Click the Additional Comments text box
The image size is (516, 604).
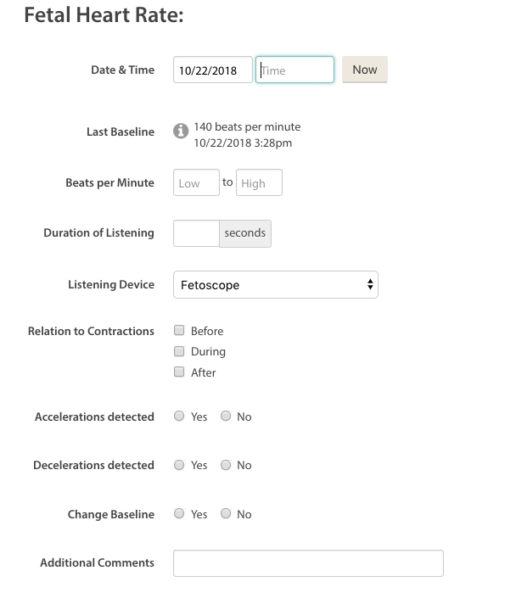pyautogui.click(x=308, y=563)
